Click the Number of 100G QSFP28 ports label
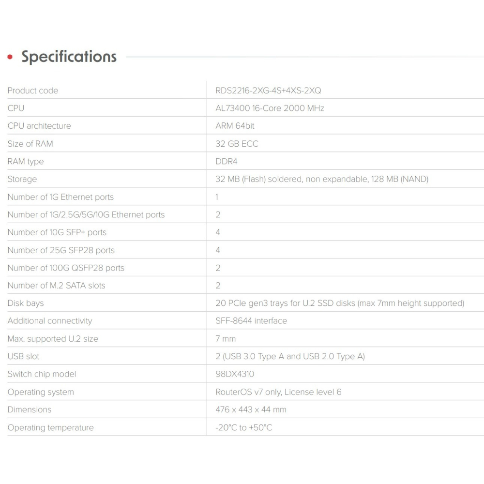 point(66,268)
